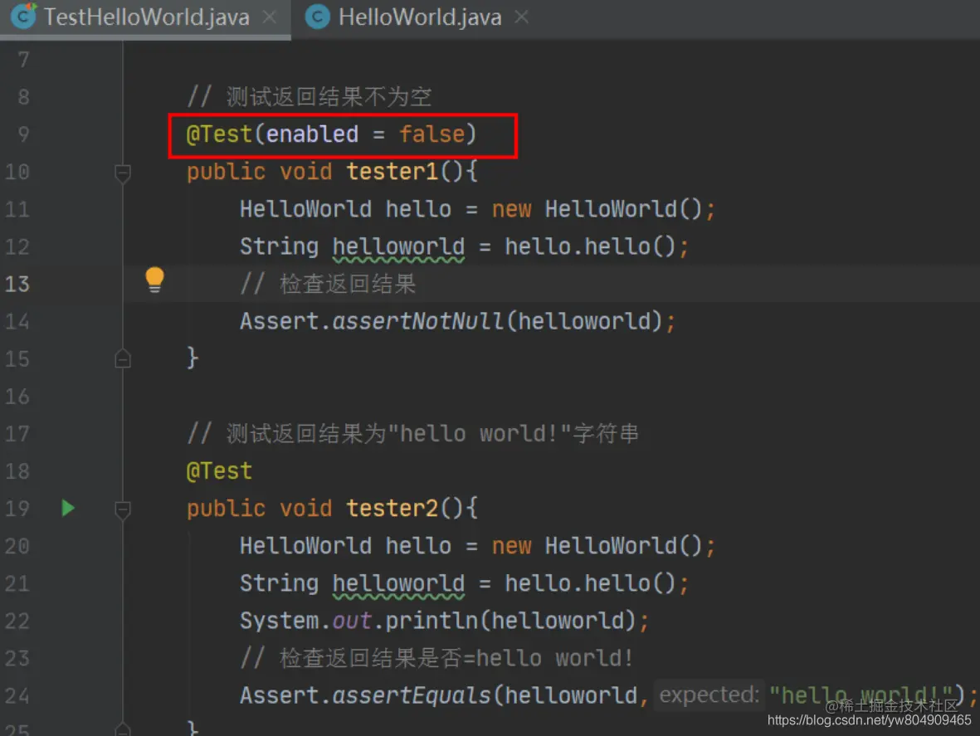980x736 pixels.
Task: Click the @Test annotation on line 18
Action: [x=219, y=471]
